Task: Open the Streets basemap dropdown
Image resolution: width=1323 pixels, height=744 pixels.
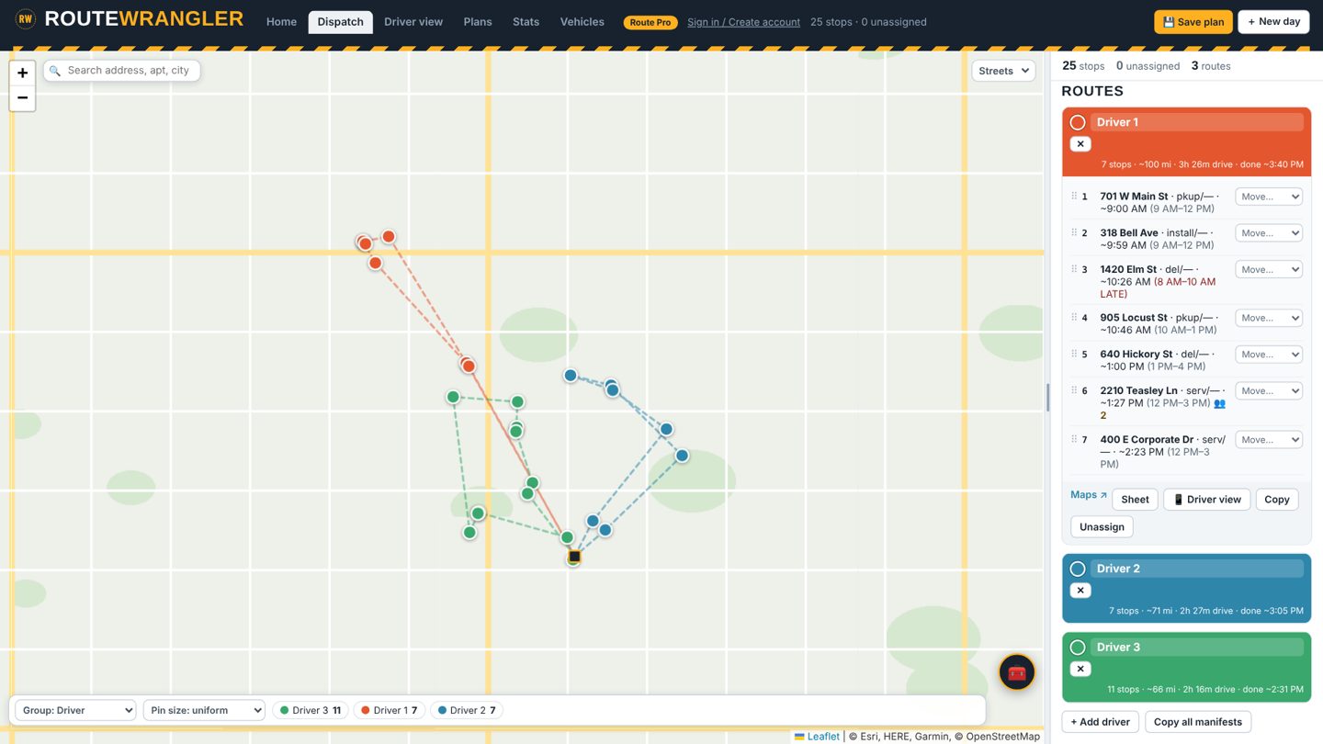Action: pyautogui.click(x=1003, y=71)
